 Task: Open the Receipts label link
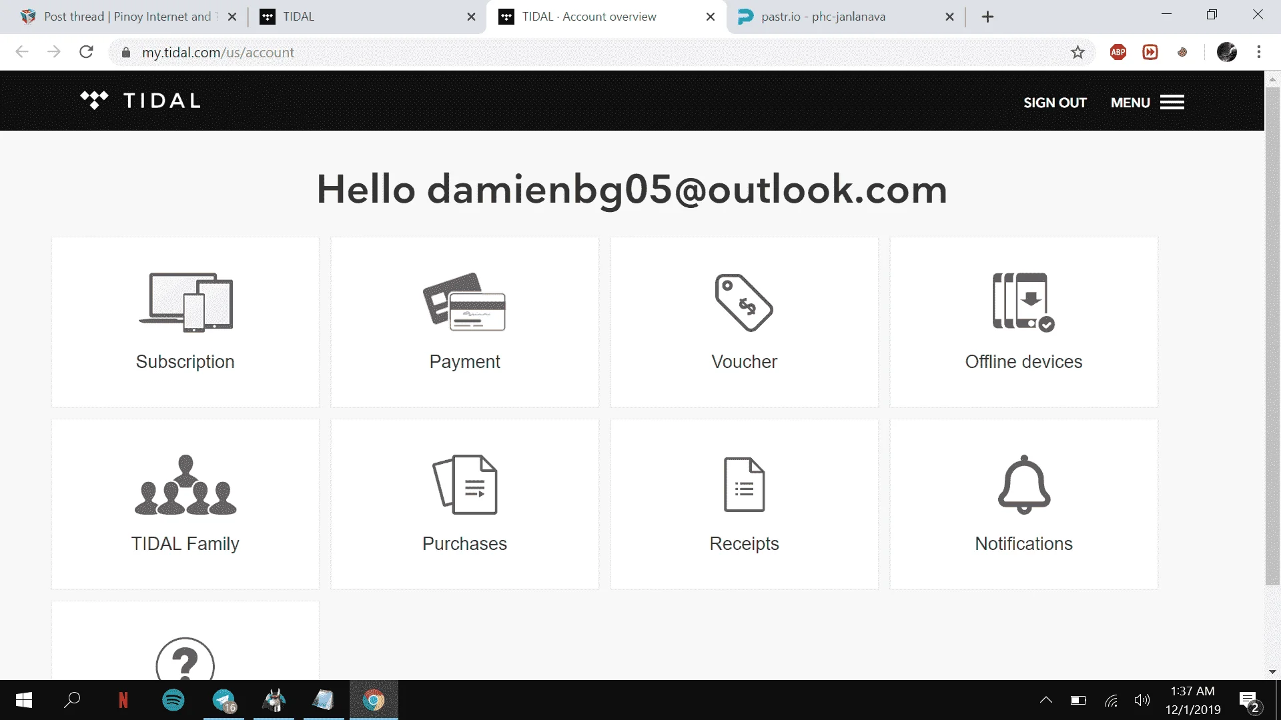[x=744, y=543]
